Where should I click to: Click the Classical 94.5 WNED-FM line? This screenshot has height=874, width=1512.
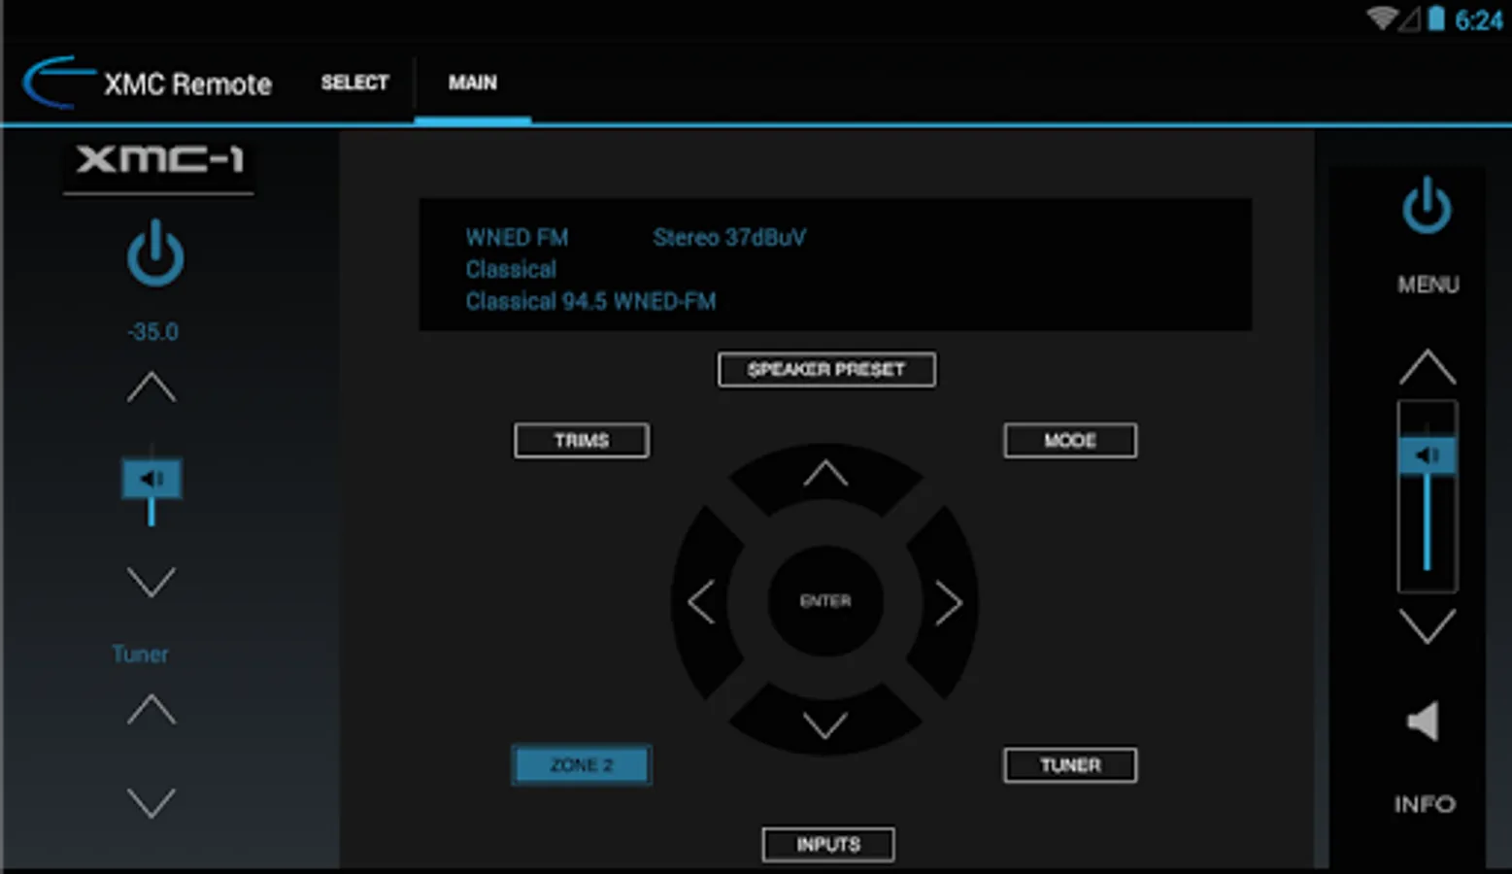point(590,302)
